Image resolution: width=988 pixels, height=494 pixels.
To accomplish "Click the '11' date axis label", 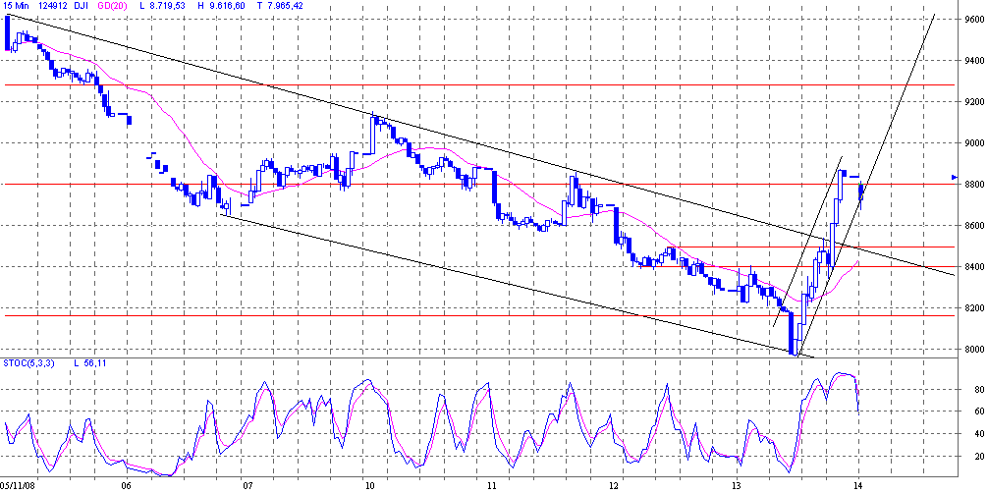I will (492, 486).
